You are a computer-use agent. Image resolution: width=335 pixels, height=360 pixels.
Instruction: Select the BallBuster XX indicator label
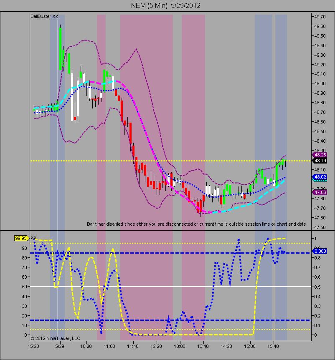click(44, 16)
